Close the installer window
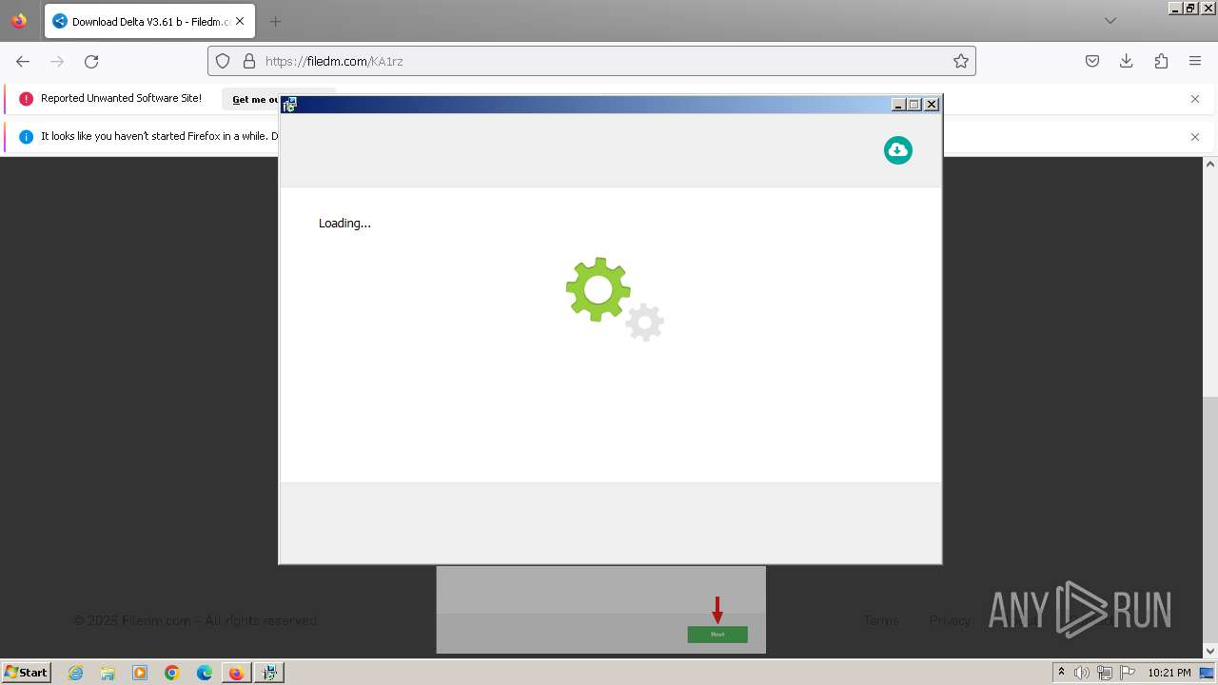 point(932,105)
